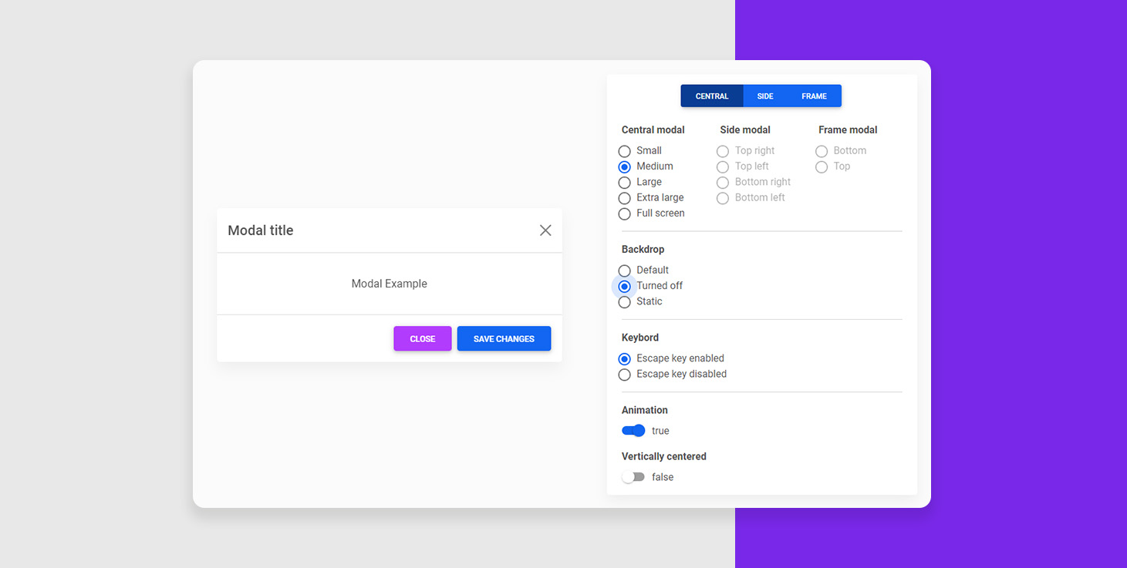
Task: Select the Top right side modal radio
Action: coord(723,151)
